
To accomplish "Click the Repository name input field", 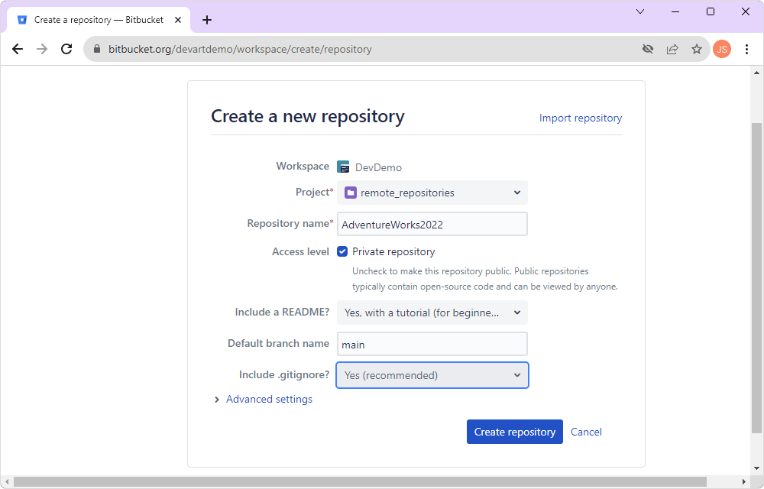I will point(432,223).
